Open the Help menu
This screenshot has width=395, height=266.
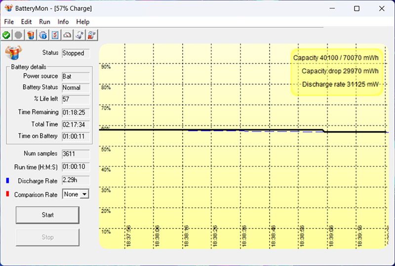pos(82,22)
